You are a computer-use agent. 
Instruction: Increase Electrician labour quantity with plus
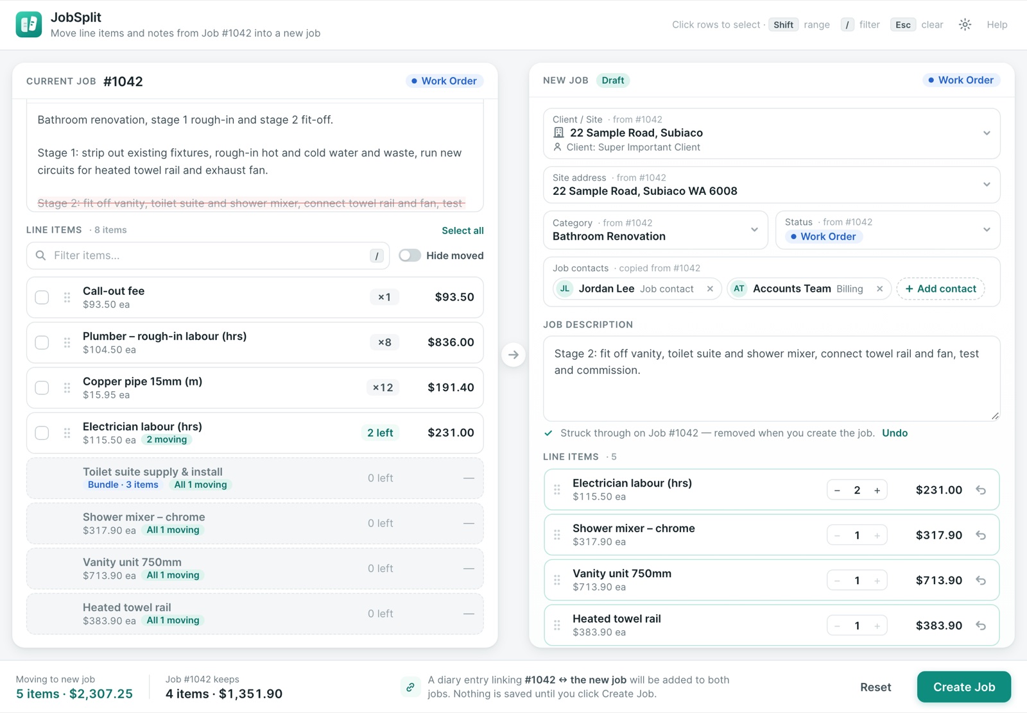tap(877, 491)
